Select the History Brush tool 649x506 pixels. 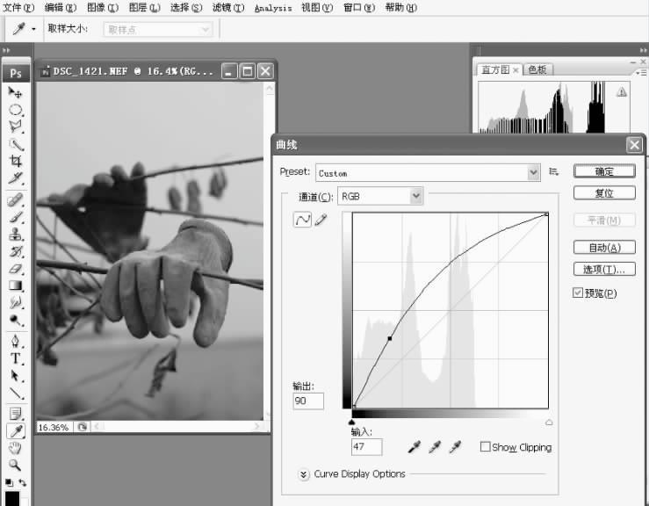(x=15, y=251)
